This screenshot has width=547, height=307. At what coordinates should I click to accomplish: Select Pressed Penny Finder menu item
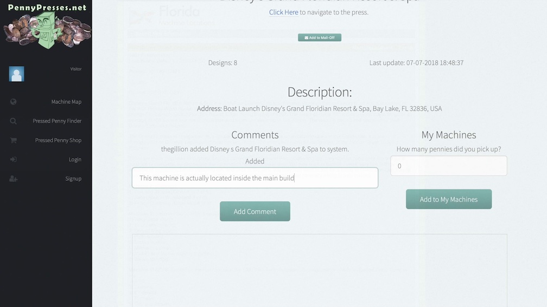57,121
